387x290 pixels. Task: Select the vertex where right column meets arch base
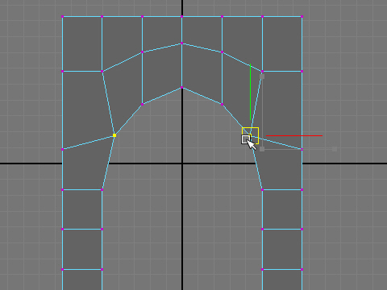click(x=262, y=190)
